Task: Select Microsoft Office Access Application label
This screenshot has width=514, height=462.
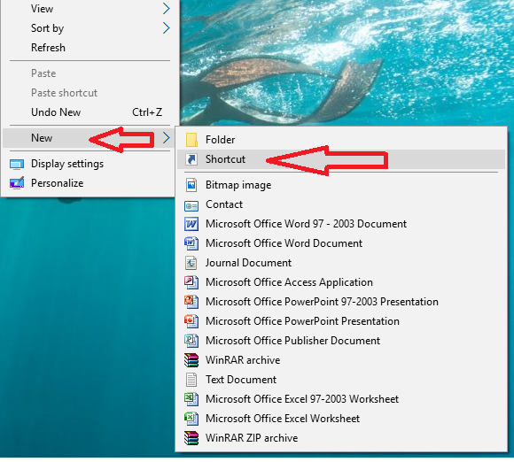Action: [x=289, y=282]
